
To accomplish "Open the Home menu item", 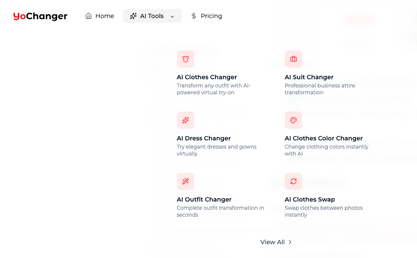I will 105,16.
